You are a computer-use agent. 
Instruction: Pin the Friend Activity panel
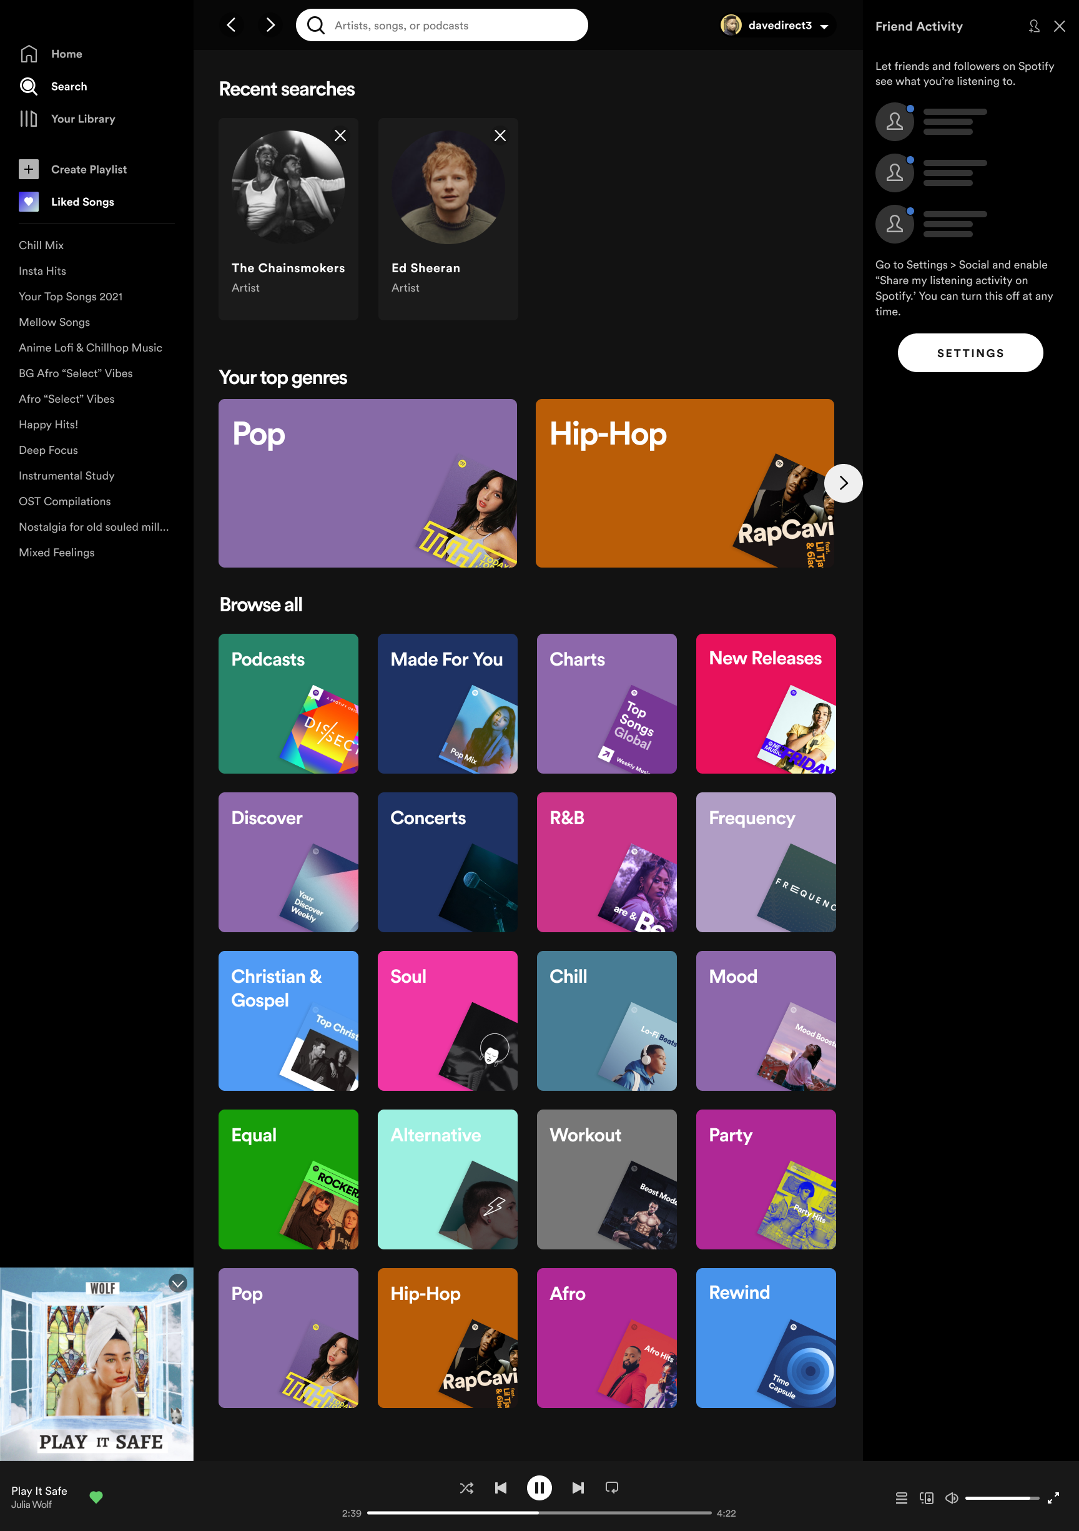pos(1034,26)
